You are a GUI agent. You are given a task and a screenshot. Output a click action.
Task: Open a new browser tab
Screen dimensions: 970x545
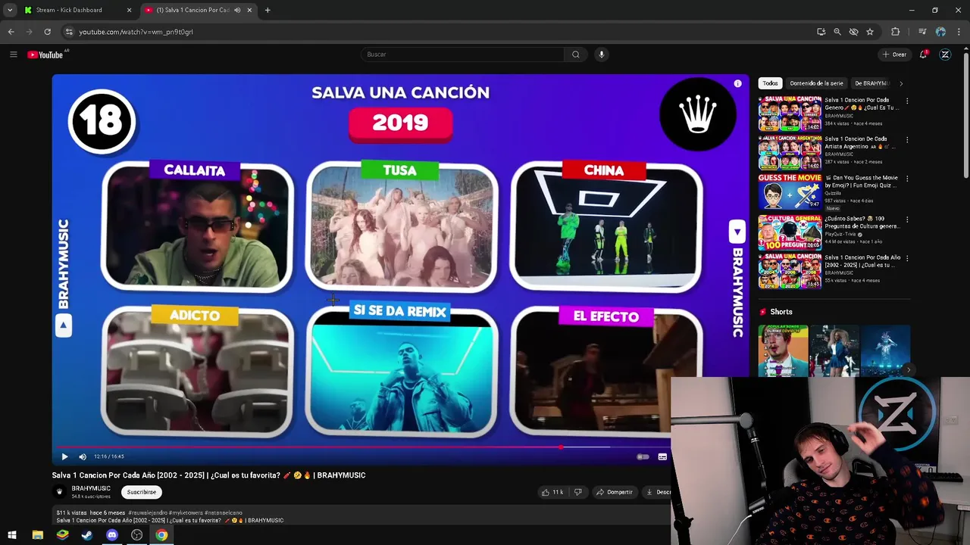point(268,10)
